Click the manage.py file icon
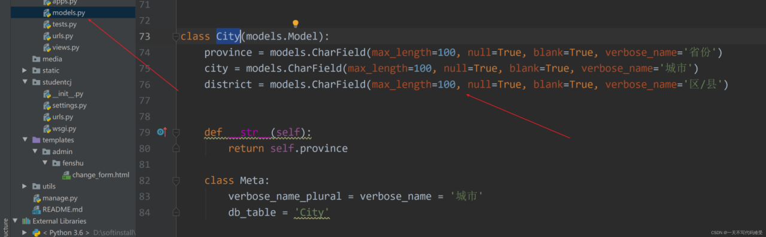This screenshot has width=766, height=237. [x=37, y=198]
